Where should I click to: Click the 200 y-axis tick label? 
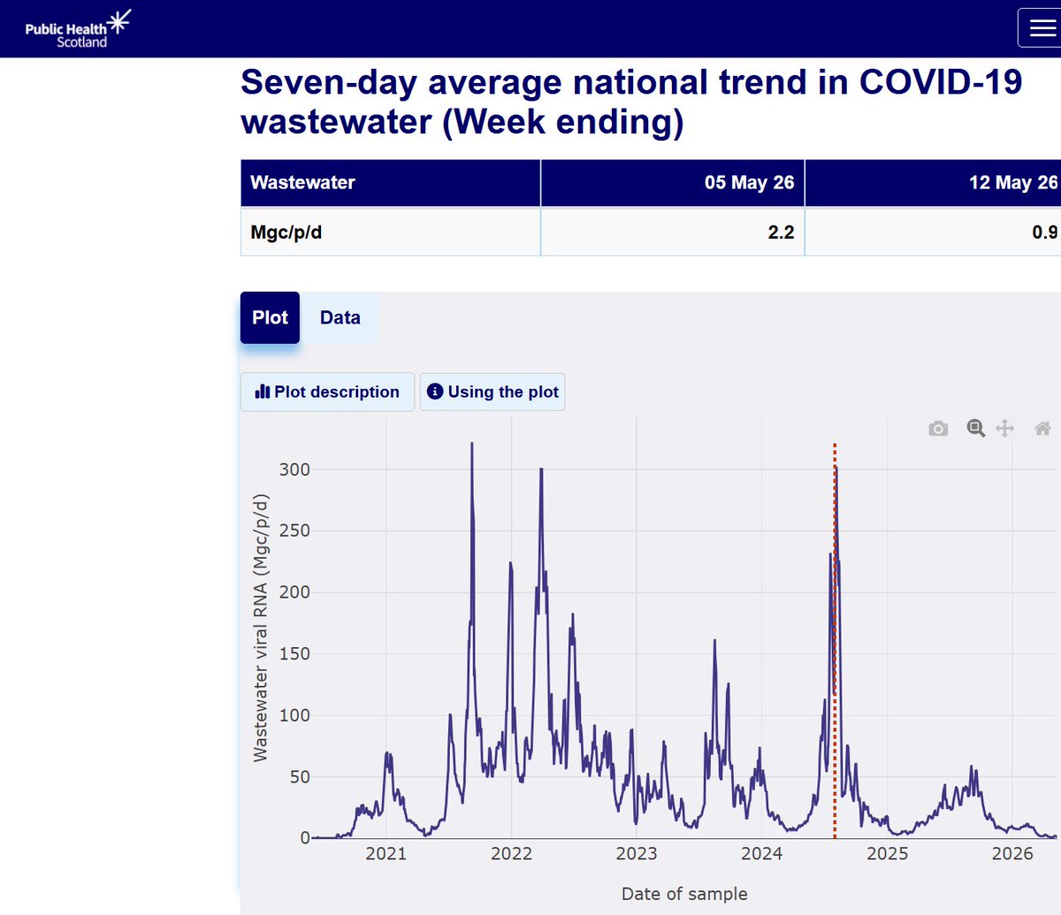coord(294,592)
